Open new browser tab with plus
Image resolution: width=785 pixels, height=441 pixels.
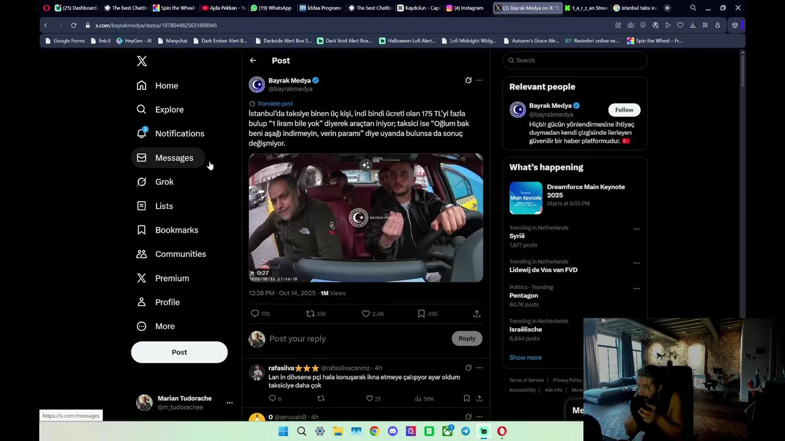(667, 8)
